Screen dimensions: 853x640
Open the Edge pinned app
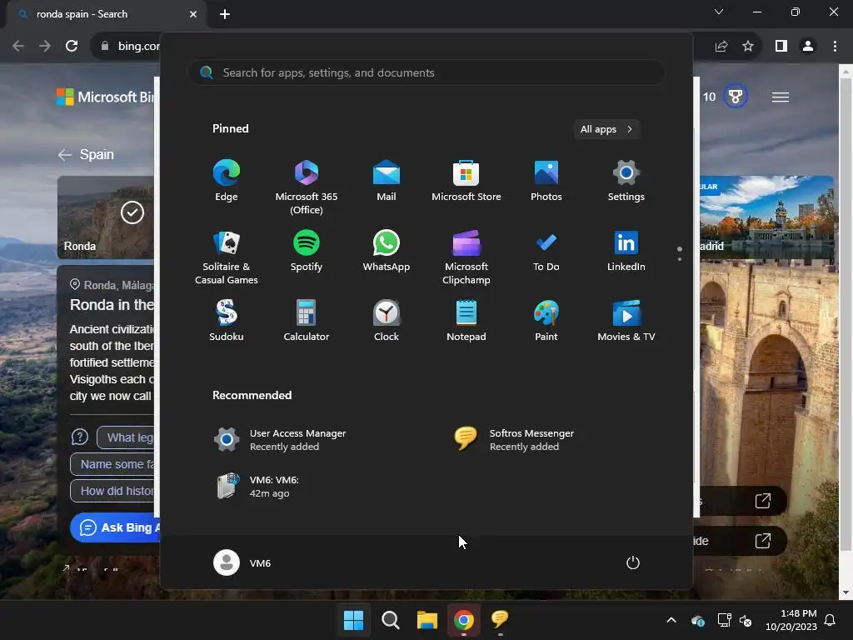(x=227, y=181)
